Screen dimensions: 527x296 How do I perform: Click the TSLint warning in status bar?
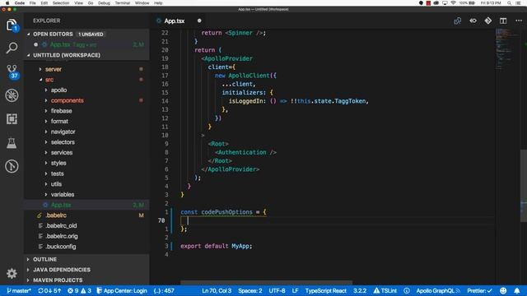point(385,290)
